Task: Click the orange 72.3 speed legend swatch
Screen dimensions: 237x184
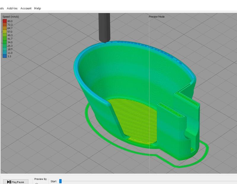Action: [x=5, y=25]
